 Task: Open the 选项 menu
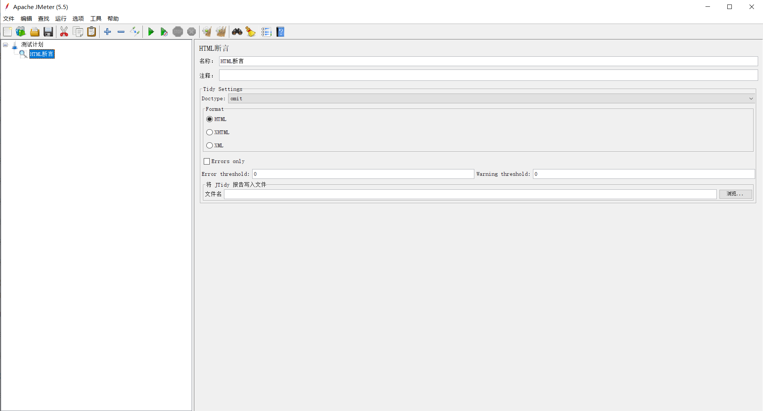78,18
